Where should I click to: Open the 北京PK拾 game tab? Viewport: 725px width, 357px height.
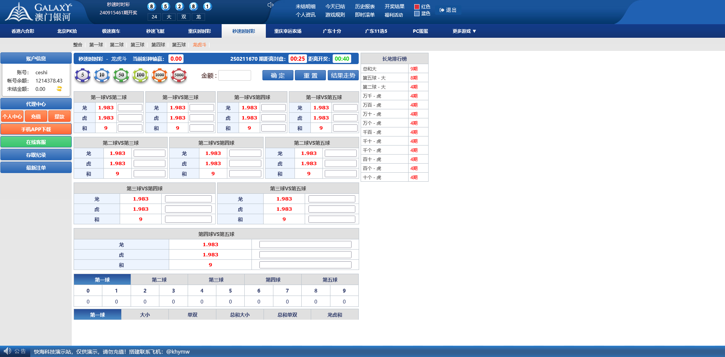pos(67,31)
